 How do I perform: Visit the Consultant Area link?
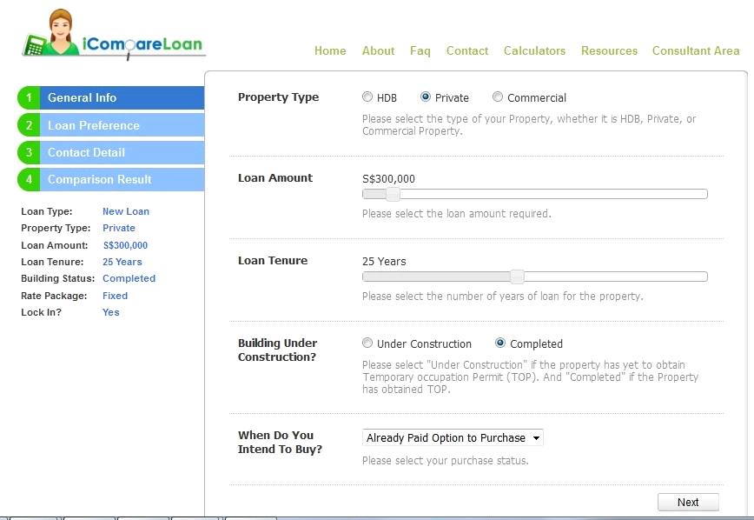pyautogui.click(x=696, y=50)
